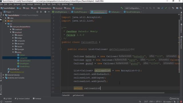Click the CRLF line separator status widget

152,102
